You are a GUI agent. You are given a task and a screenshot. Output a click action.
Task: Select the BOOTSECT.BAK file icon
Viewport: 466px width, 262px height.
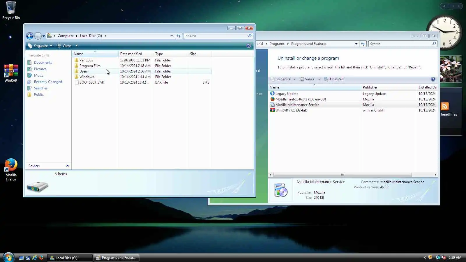click(77, 82)
